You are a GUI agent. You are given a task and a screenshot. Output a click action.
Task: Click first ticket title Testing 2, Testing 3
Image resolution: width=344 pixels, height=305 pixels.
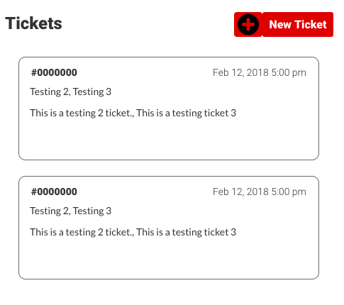point(70,92)
